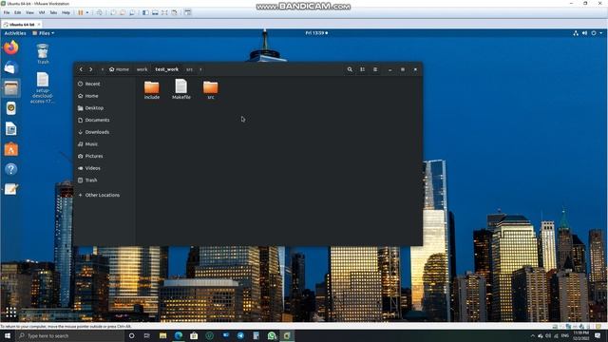Image resolution: width=608 pixels, height=342 pixels.
Task: Click the Windows taskbar search box
Action: (69, 335)
